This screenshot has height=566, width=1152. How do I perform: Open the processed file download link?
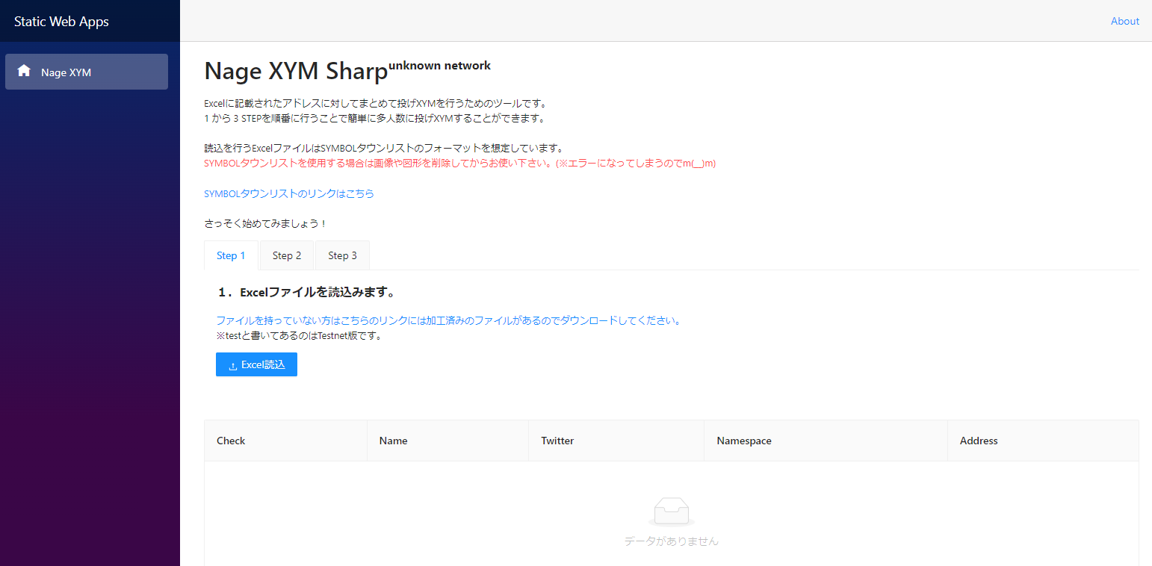click(x=448, y=320)
